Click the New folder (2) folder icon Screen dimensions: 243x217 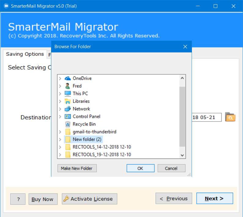pyautogui.click(x=68, y=139)
